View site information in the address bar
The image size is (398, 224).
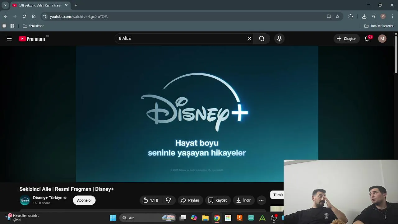45,16
